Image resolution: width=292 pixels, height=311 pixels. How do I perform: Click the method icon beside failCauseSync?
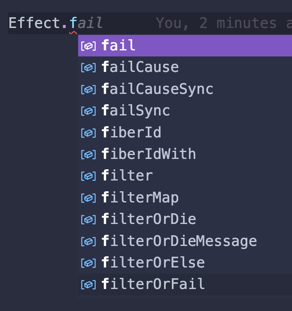[x=88, y=89]
